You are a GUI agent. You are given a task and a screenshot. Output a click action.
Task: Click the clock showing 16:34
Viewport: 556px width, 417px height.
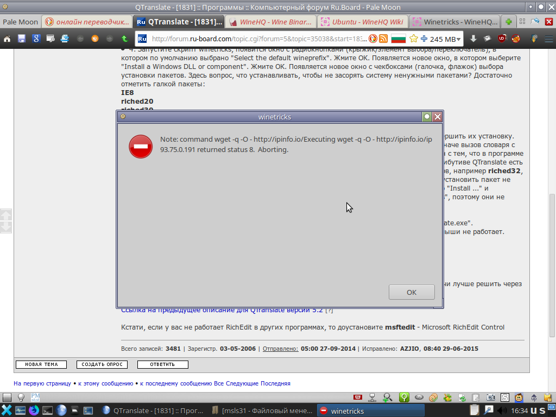[x=520, y=410]
